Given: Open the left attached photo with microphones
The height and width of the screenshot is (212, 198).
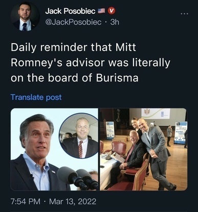Looking at the screenshot, I should [x=54, y=150].
